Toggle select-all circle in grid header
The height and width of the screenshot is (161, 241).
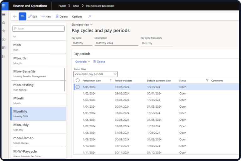point(78,80)
